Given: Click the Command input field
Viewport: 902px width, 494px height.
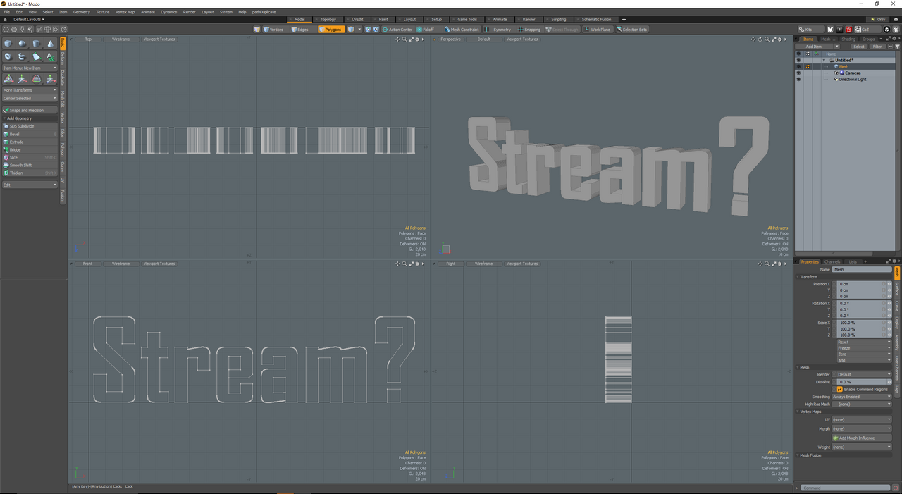Looking at the screenshot, I should point(846,488).
